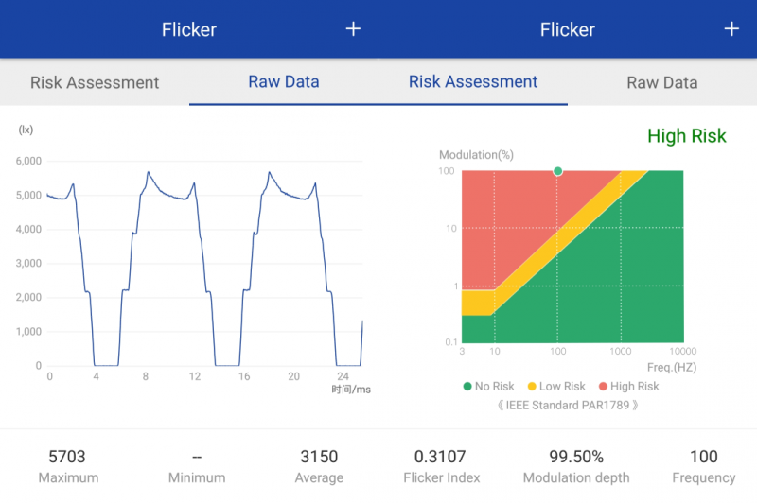
Task: Click the measurement point marker on the modulation chart
Action: 557,171
